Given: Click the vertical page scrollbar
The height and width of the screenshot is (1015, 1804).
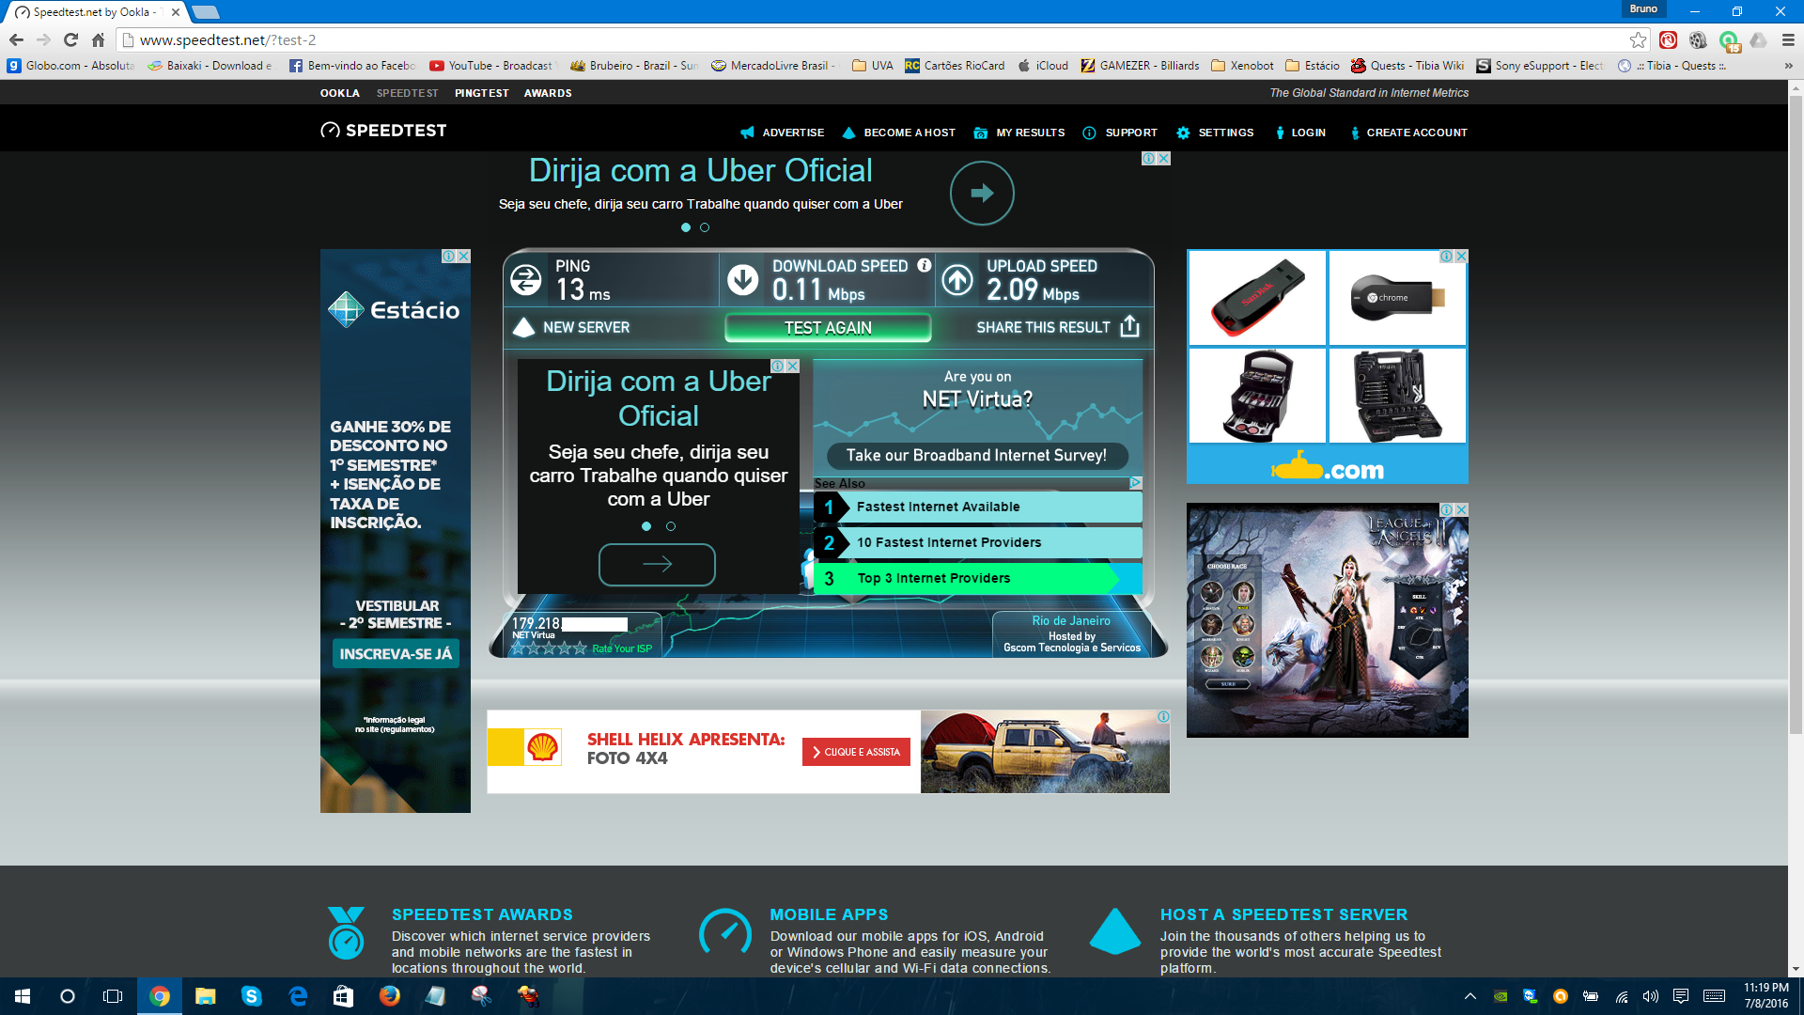Looking at the screenshot, I should click(1796, 414).
